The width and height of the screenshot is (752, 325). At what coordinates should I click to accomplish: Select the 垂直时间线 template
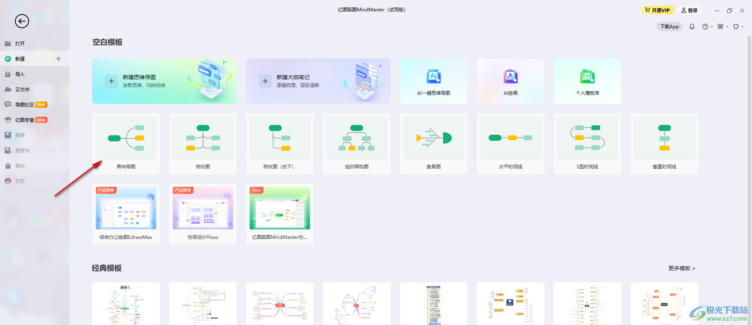(x=664, y=144)
